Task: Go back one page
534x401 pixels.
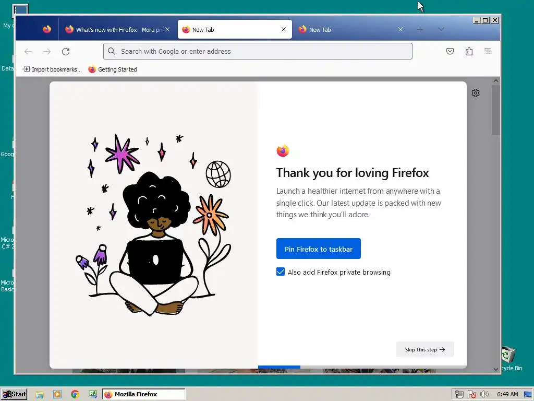Action: [28, 52]
